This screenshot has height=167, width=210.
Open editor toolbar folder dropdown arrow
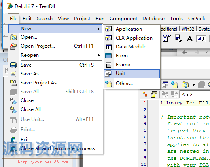pos(193,84)
